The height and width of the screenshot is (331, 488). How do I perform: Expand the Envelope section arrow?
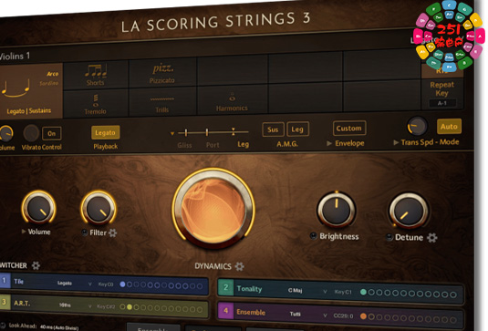click(329, 143)
